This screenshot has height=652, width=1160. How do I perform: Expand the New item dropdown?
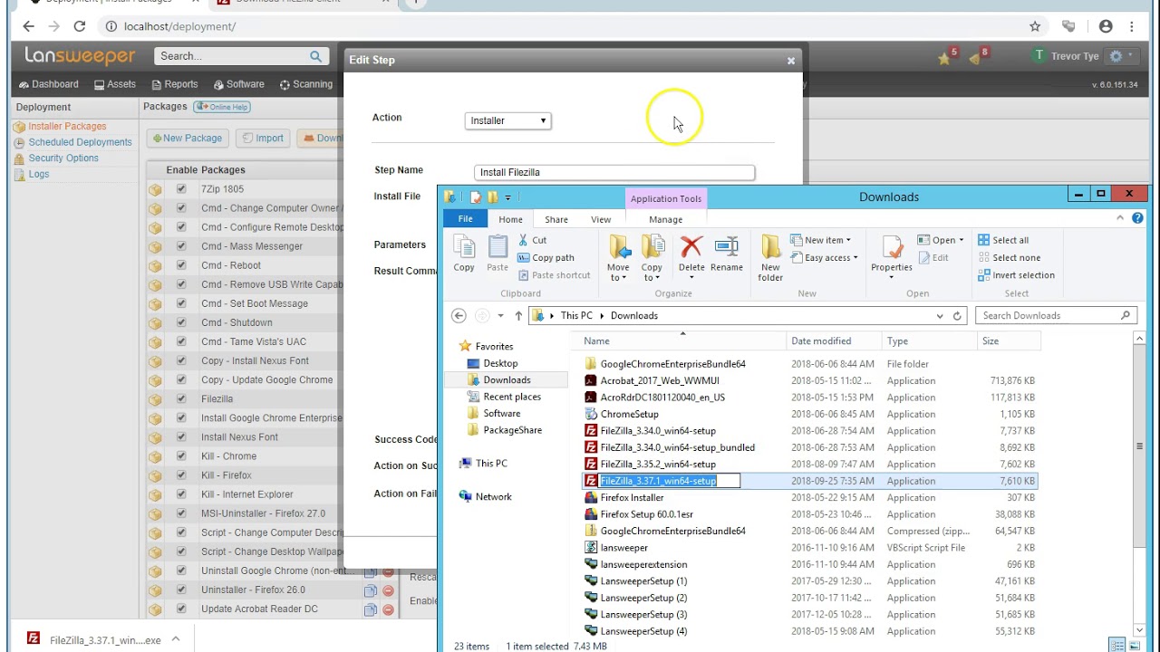(848, 240)
